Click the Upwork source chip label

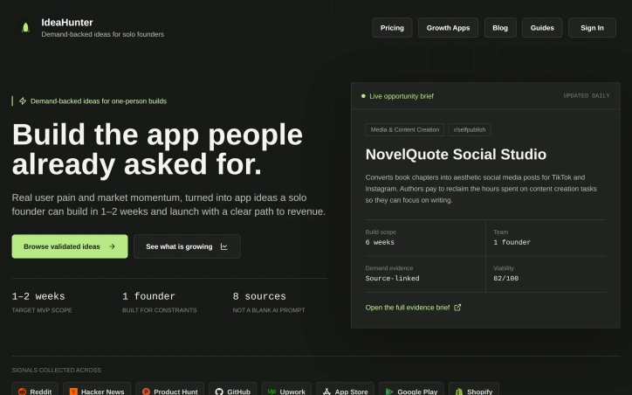click(x=292, y=392)
